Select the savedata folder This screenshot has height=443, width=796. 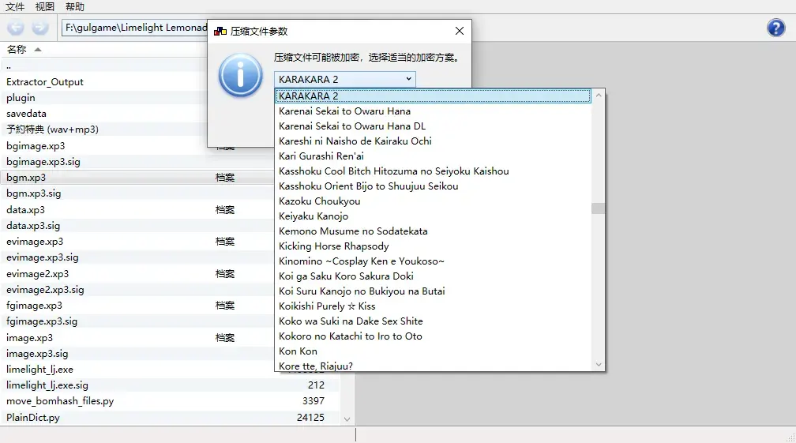click(x=26, y=114)
